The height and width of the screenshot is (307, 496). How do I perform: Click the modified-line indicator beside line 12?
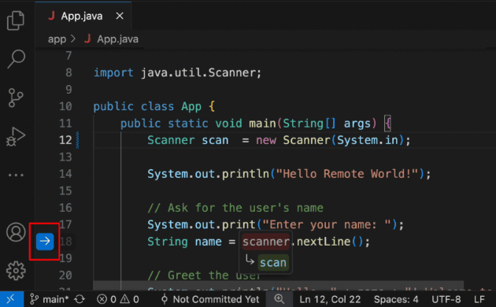(x=77, y=140)
